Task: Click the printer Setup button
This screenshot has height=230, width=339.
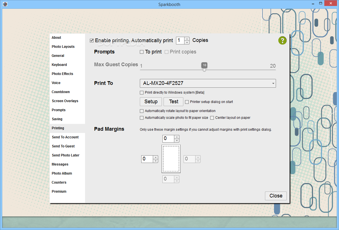Action: [151, 102]
